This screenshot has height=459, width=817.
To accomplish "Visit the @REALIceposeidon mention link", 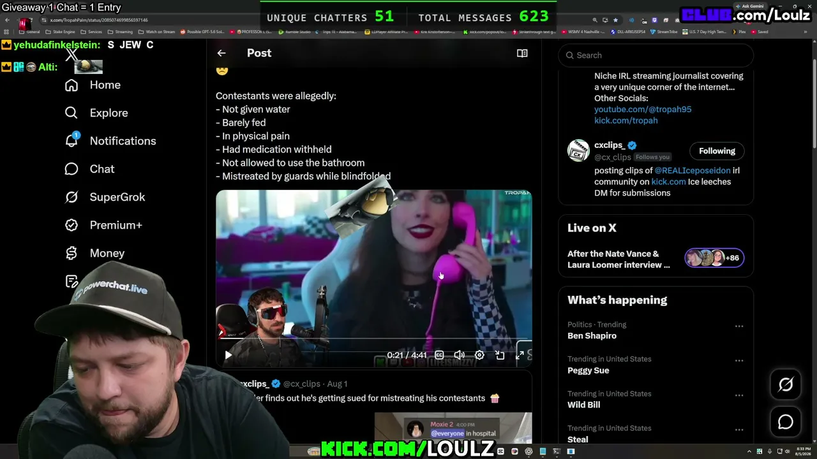I will [693, 170].
